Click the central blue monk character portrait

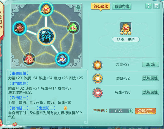tap(46, 36)
